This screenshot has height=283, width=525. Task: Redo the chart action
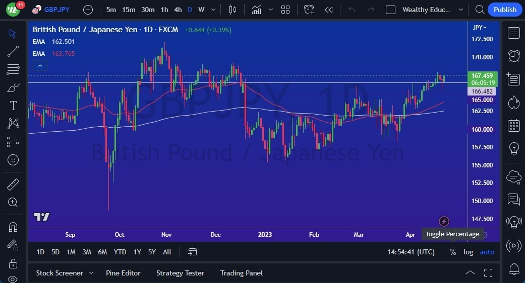(x=371, y=10)
